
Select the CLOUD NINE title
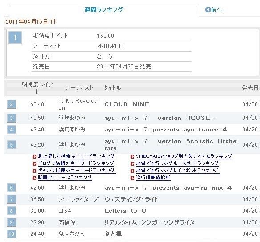pyautogui.click(x=127, y=104)
